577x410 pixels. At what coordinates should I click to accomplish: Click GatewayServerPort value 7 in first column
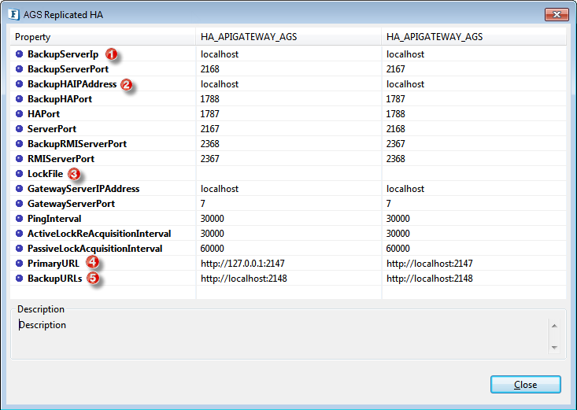pyautogui.click(x=203, y=204)
